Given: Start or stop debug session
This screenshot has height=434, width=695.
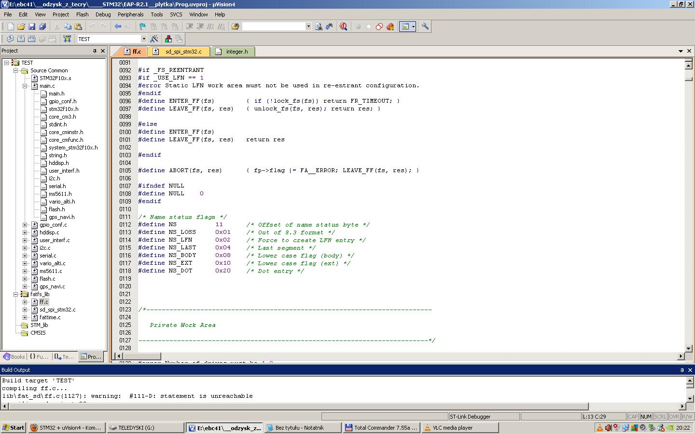Looking at the screenshot, I should click(x=344, y=27).
